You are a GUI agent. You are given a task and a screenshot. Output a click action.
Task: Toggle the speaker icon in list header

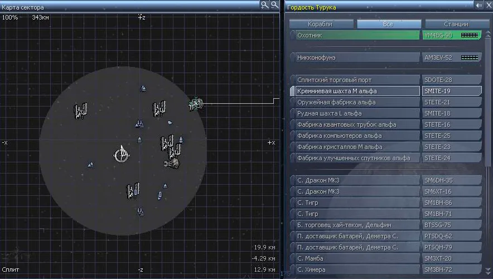(478, 4)
